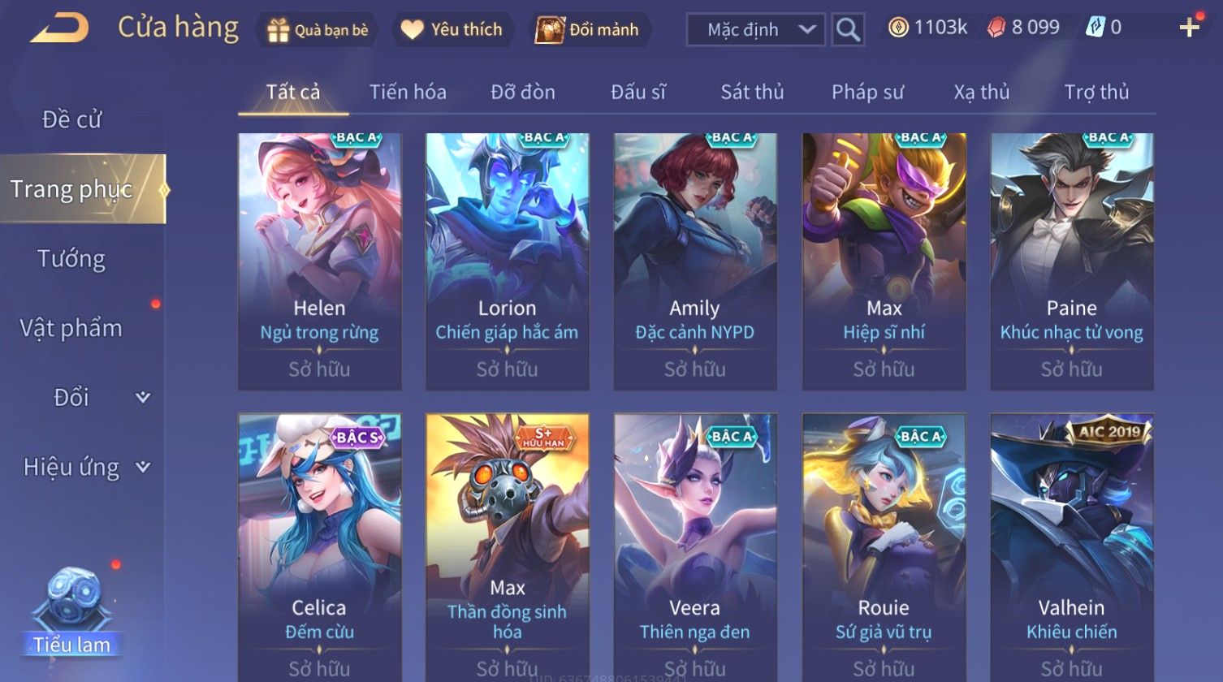Switch to the Tiến hóa tab
This screenshot has height=682, width=1223.
(x=408, y=92)
